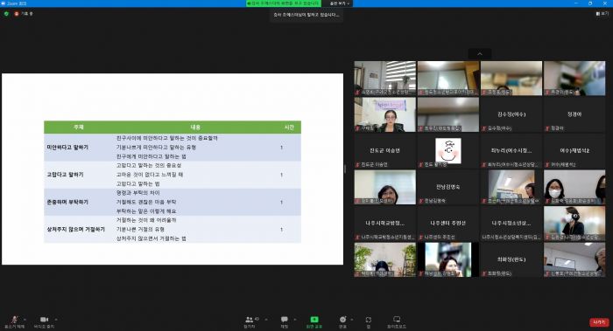Viewport: 613px width, 331px height.
Task: Click the Record icon in the toolbar
Action: click(x=343, y=321)
